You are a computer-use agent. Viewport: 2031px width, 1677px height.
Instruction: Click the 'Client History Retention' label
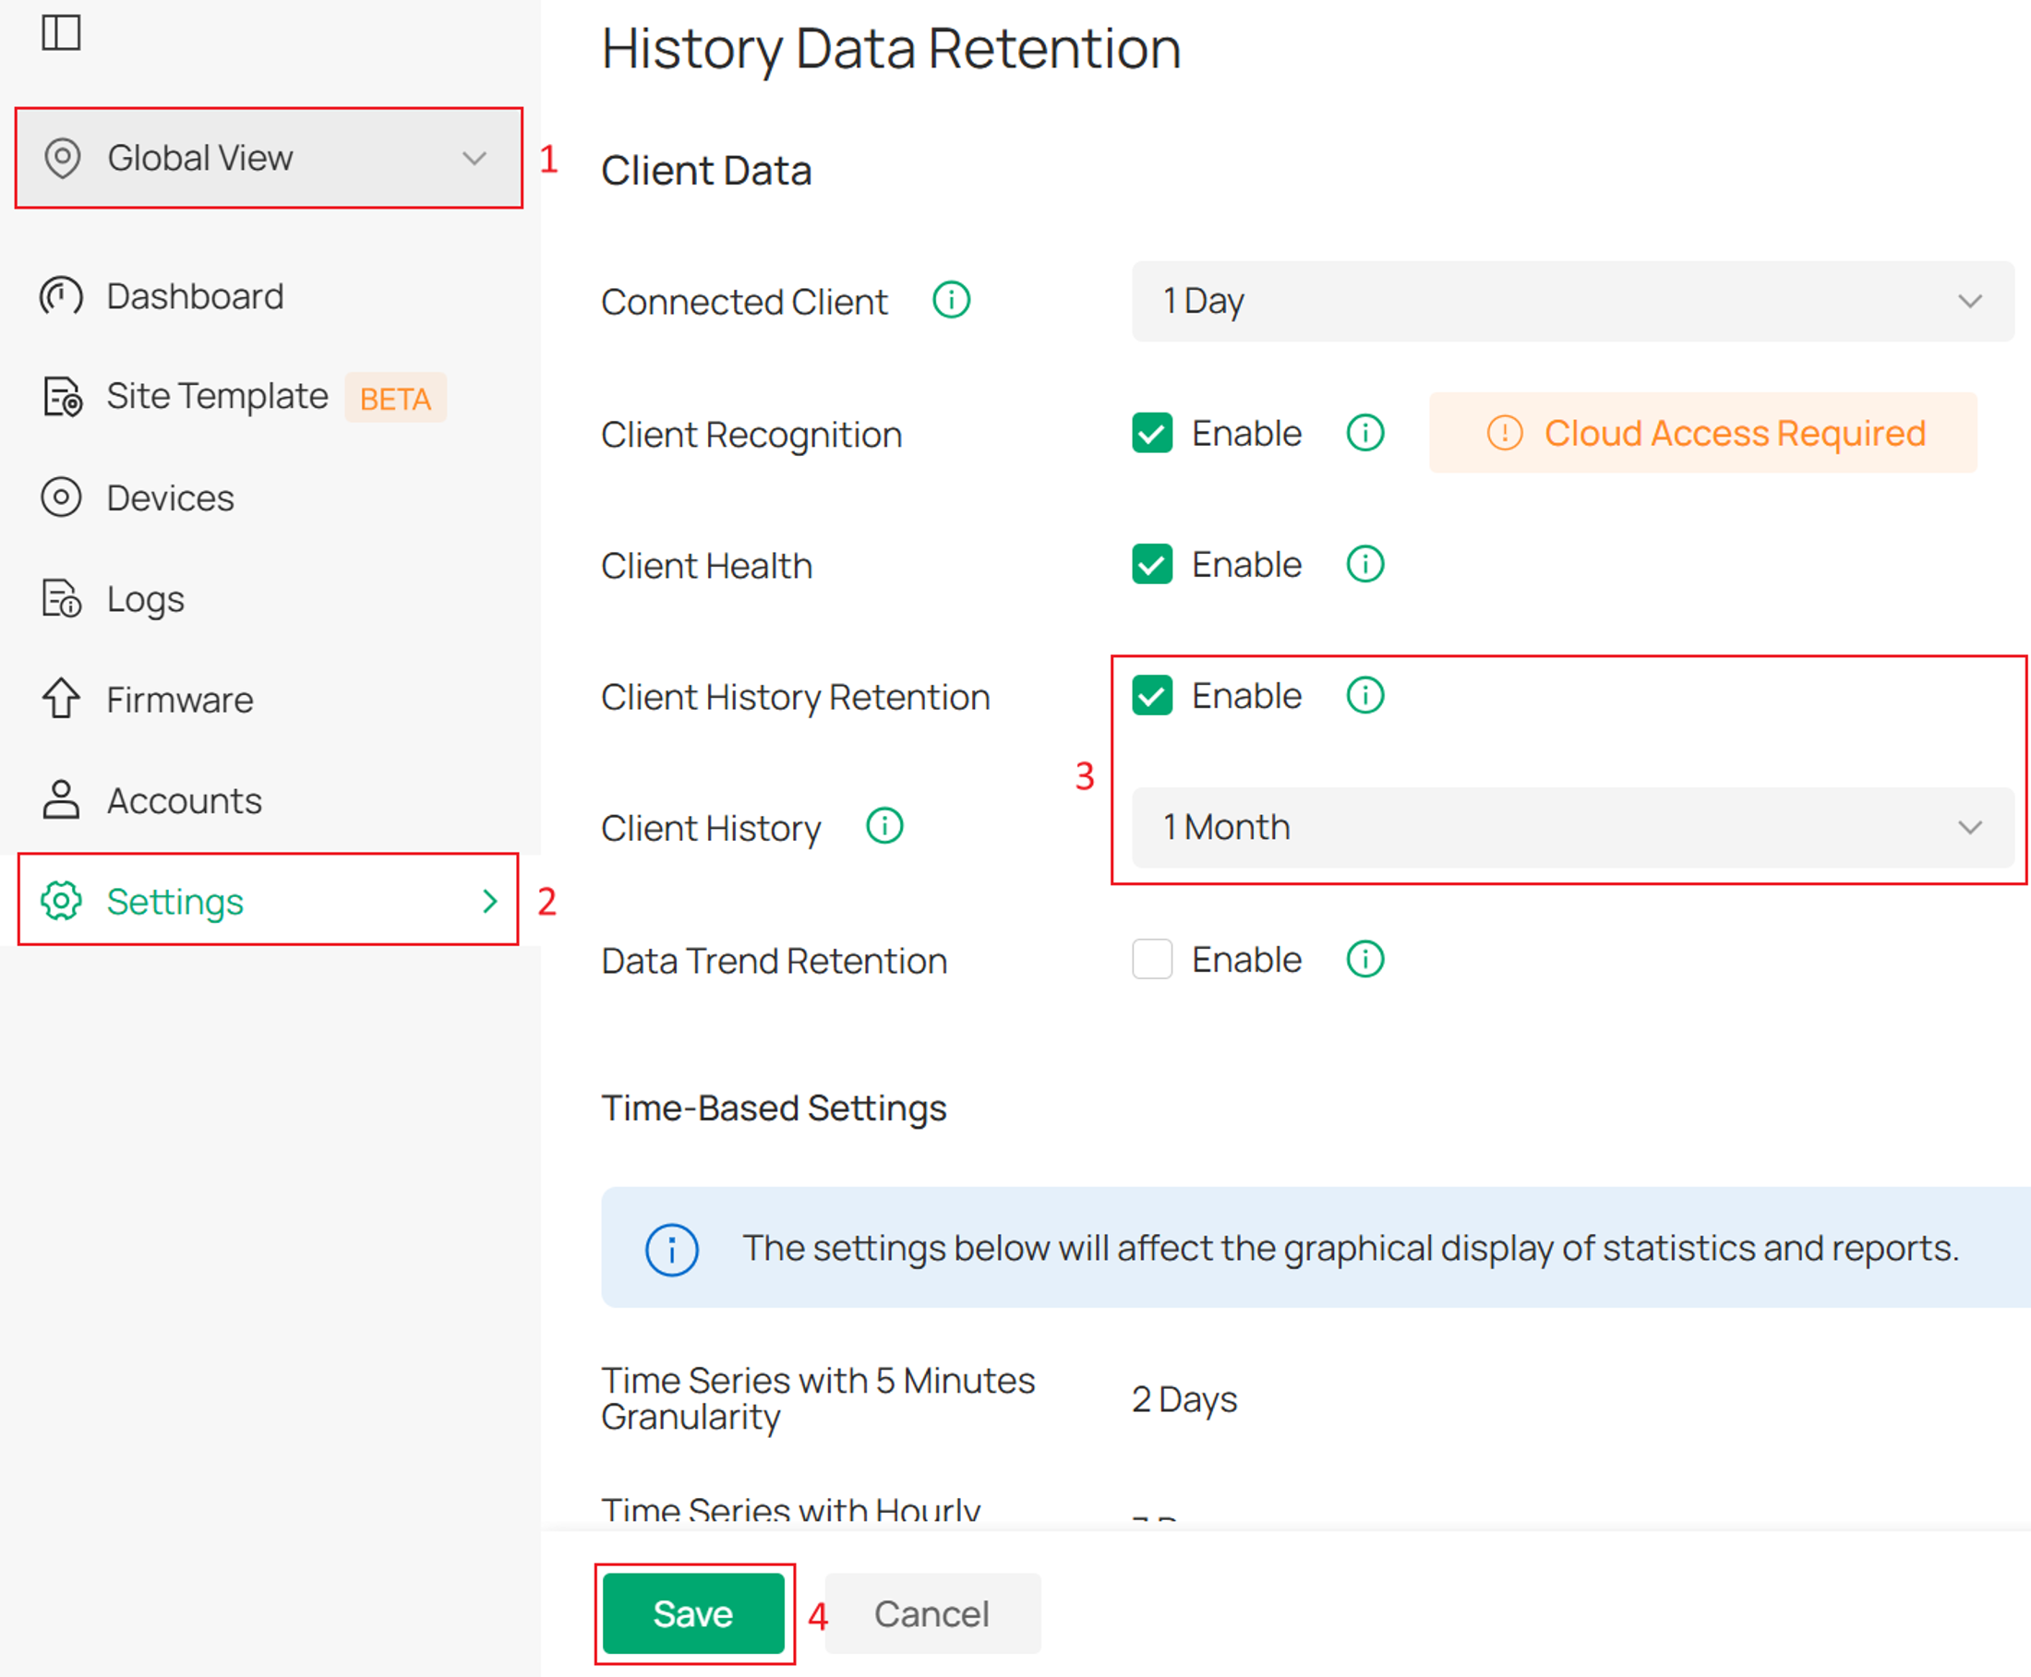(x=795, y=697)
